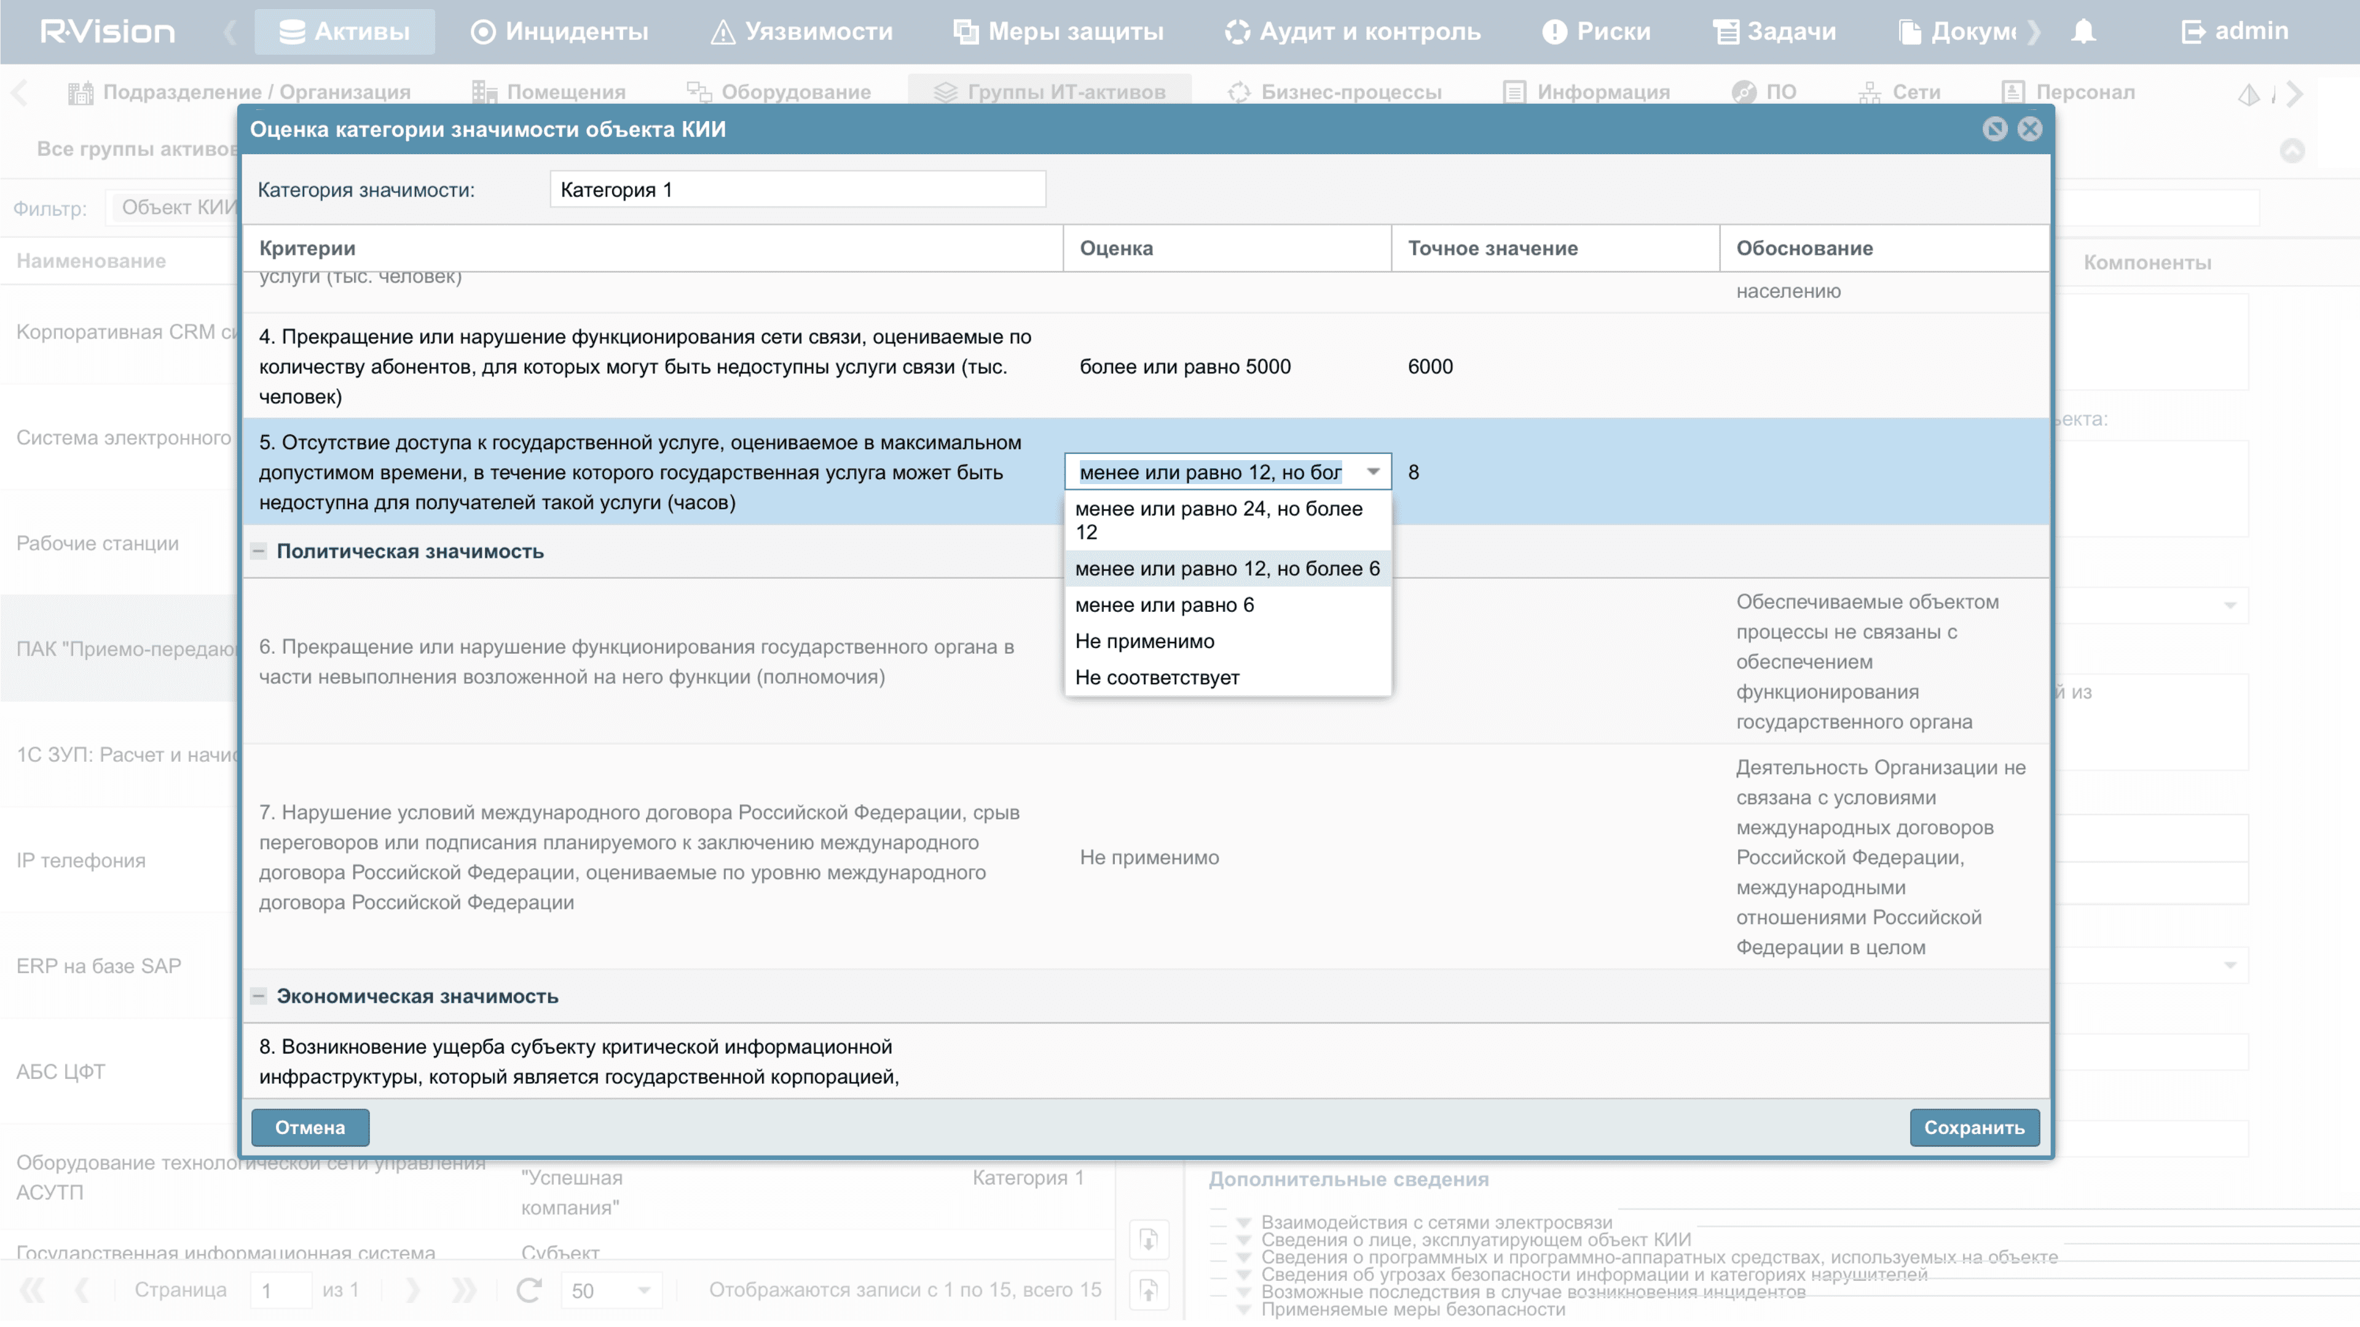Click the admin logout icon
Viewport: 2360px width, 1327px height.
click(2192, 31)
